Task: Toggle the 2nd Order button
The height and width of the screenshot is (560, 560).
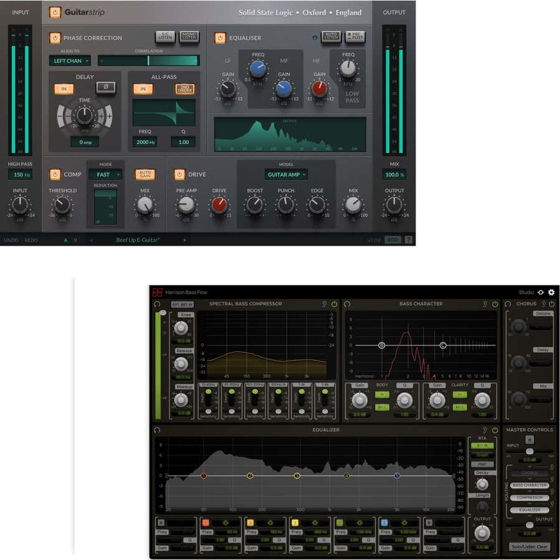Action: click(x=185, y=89)
